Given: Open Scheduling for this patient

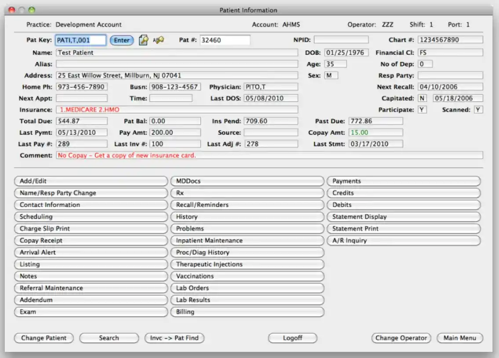Looking at the screenshot, I should (x=90, y=216).
